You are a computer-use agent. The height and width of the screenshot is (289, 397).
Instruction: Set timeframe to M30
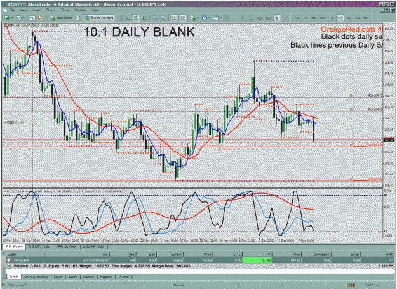[323, 18]
